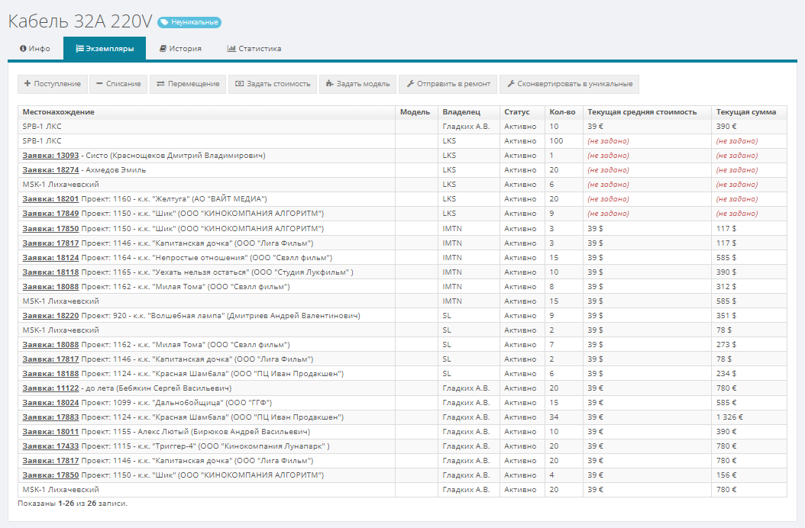Click the transfer arrows icon on Перемещение
The width and height of the screenshot is (805, 528).
tap(160, 84)
